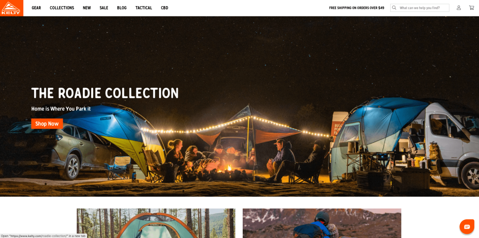
Task: Open the GEAR menu
Action: pos(36,8)
